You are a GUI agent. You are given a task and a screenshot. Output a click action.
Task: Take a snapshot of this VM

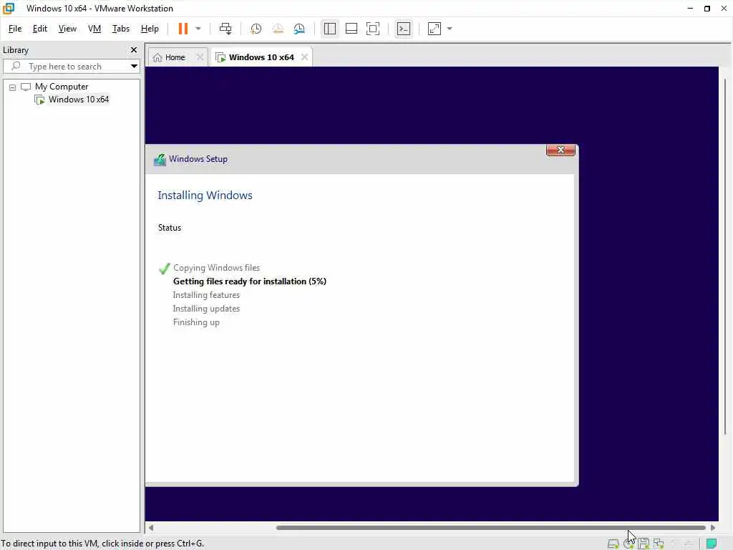[256, 29]
